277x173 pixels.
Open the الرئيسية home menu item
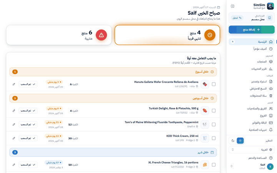pos(252,42)
